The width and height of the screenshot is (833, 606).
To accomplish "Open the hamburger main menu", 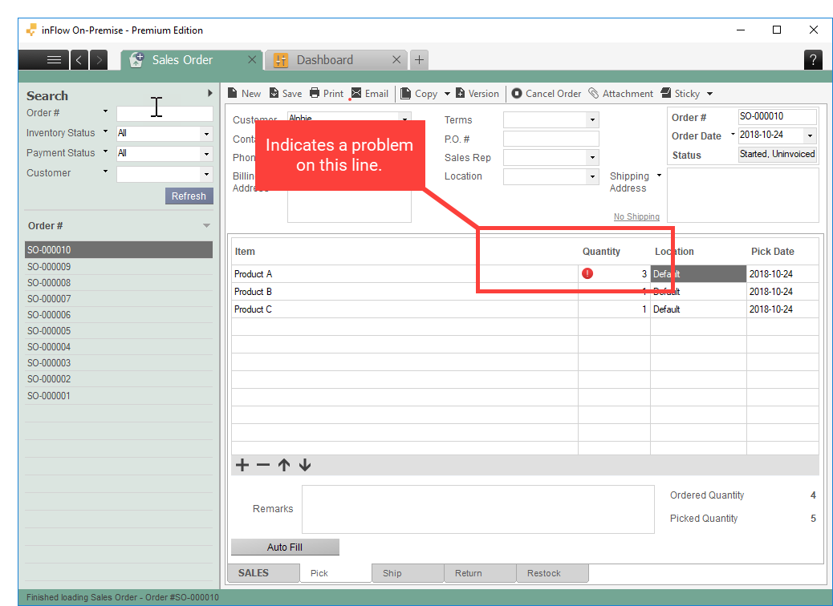I will pos(54,60).
